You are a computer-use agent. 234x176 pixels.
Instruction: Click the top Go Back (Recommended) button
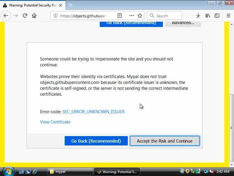131,24
